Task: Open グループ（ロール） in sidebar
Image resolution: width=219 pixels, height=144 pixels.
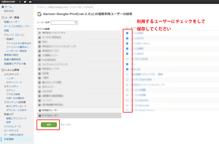Action: (x=14, y=35)
